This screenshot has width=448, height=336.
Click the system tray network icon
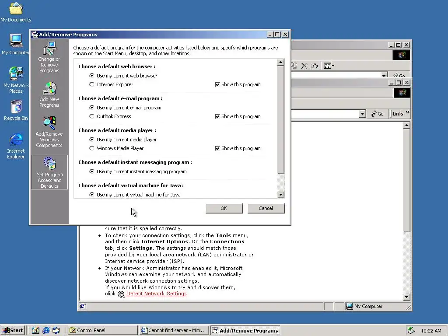coord(411,330)
